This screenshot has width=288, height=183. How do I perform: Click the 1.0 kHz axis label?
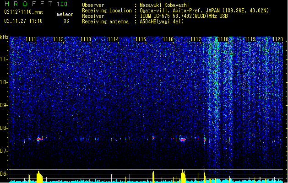click(4, 82)
